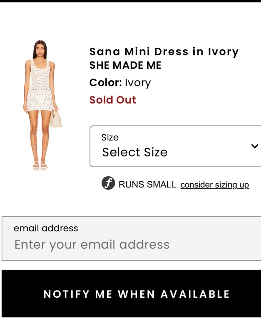The width and height of the screenshot is (261, 326).
Task: Click the small 'email address' field label
Action: [x=46, y=228]
